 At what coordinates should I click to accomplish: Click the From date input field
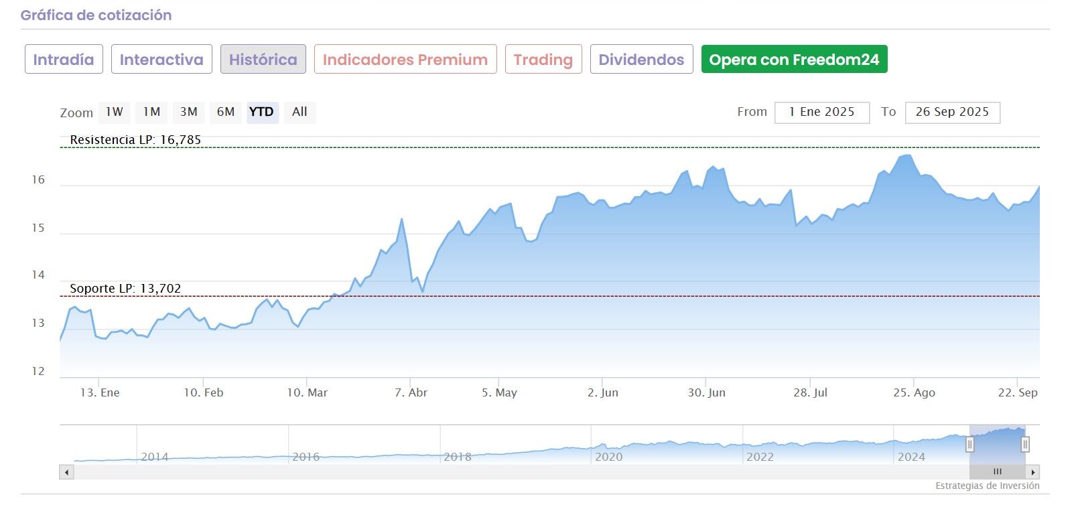coord(821,113)
